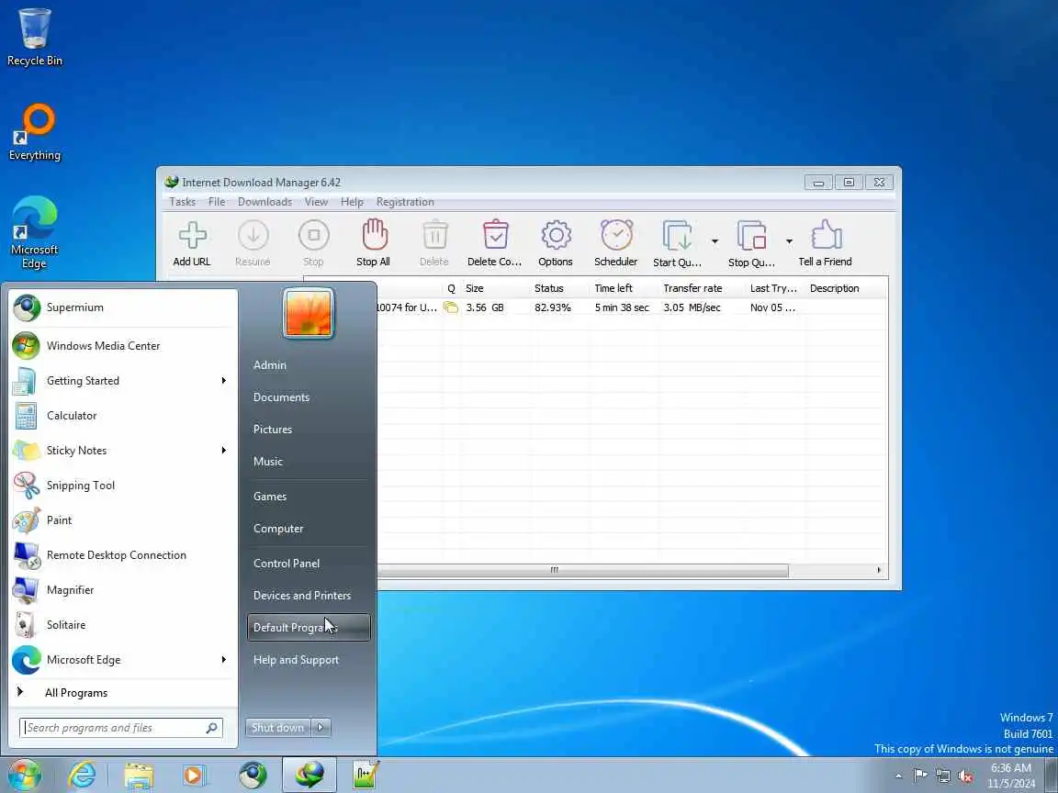Screen dimensions: 1058x793
Task: Click Internet Explorer taskbar icon
Action: pyautogui.click(x=83, y=776)
